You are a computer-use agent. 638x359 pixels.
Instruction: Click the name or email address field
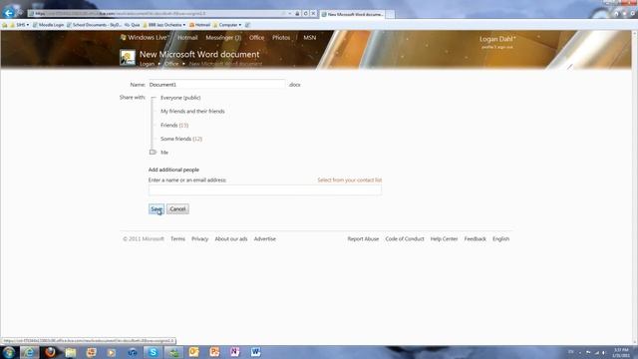[265, 190]
